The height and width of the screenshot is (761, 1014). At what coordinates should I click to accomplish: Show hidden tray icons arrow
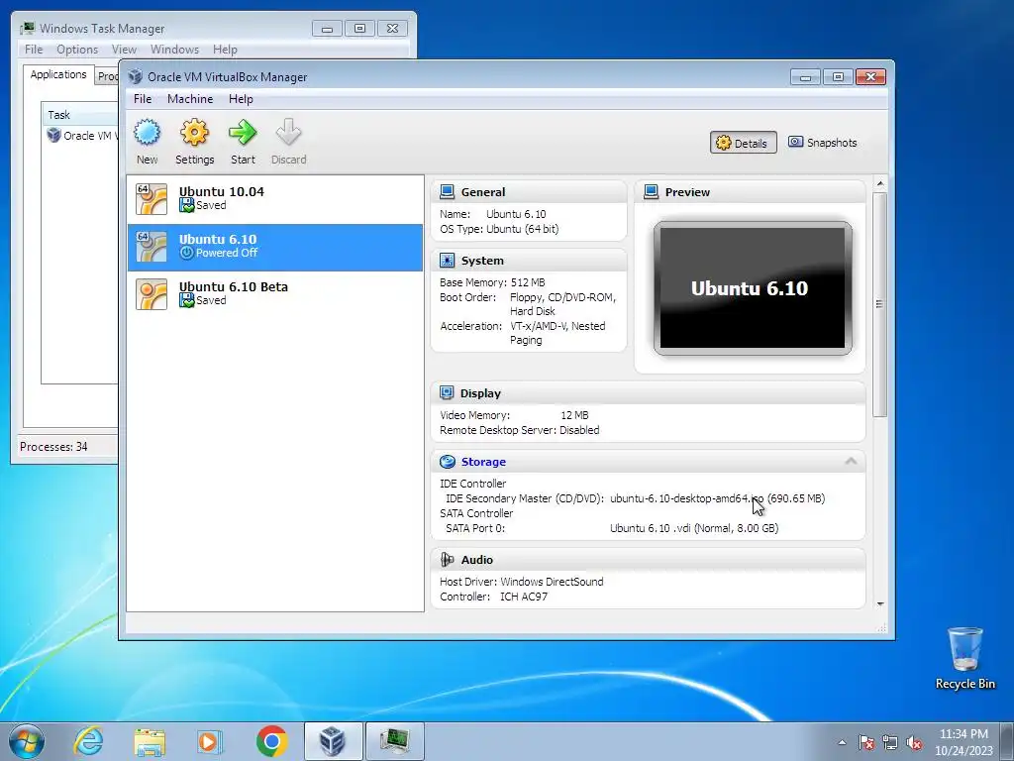point(842,742)
